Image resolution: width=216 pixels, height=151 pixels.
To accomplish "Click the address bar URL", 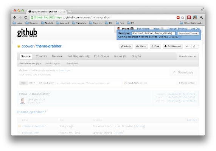I will pos(83,17).
